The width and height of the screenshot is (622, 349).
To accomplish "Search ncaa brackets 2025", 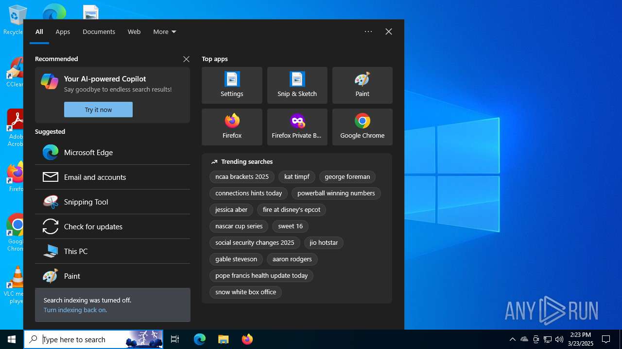I will tap(242, 177).
